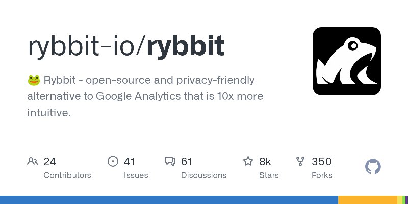
Task: Select the Stars label
Action: 269,175
